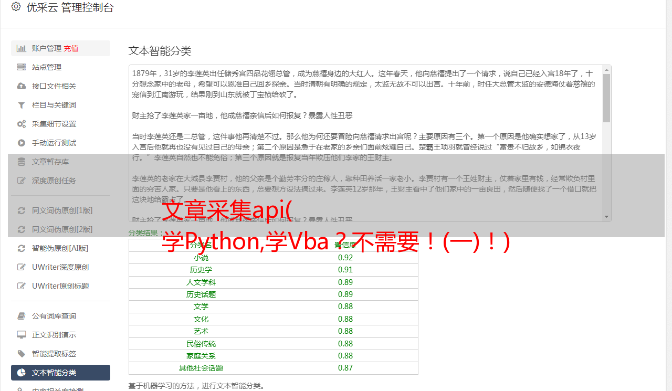This screenshot has width=672, height=391.
Task: Open the UWriter原创标题 menu item
Action: coord(60,286)
